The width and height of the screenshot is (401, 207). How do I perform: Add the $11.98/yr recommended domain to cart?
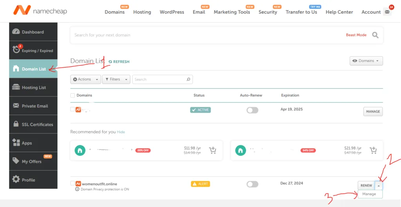pos(213,151)
